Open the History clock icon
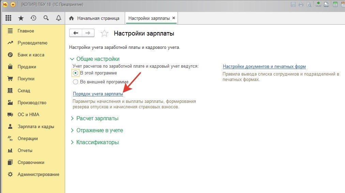The width and height of the screenshot is (345, 193). pyautogui.click(x=33, y=18)
